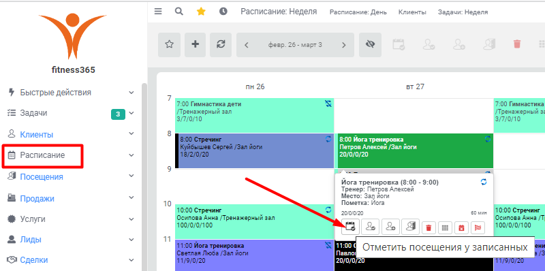Viewport: 545px width, 271px height.
Task: Click the search magnifier icon
Action: pos(178,12)
